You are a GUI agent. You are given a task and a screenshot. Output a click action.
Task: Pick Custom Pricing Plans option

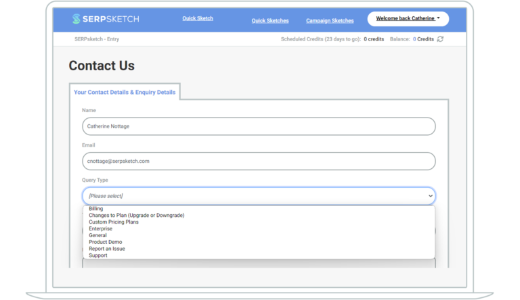[x=259, y=222]
